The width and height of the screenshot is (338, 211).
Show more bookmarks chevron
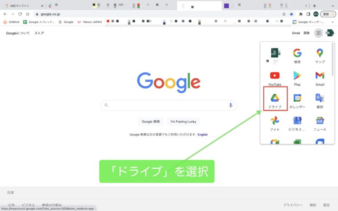click(332, 22)
